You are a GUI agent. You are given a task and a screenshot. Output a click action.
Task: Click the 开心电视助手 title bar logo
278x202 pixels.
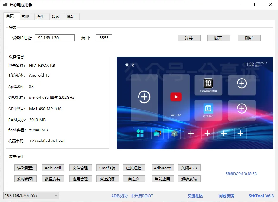5,5
